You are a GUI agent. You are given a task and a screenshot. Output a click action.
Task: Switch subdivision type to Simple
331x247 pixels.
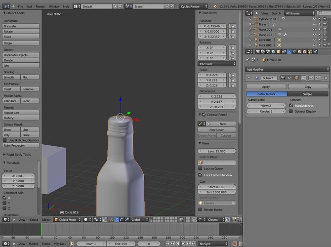pyautogui.click(x=308, y=94)
